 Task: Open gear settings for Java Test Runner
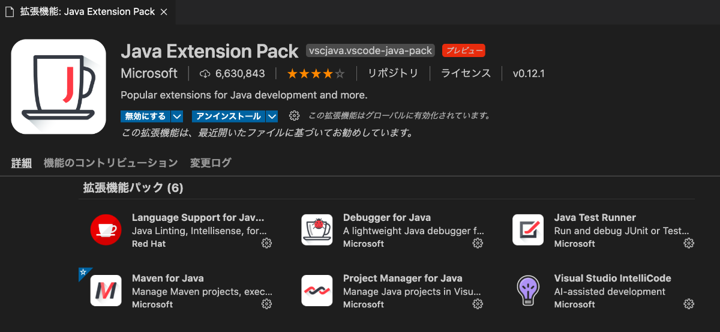click(689, 243)
